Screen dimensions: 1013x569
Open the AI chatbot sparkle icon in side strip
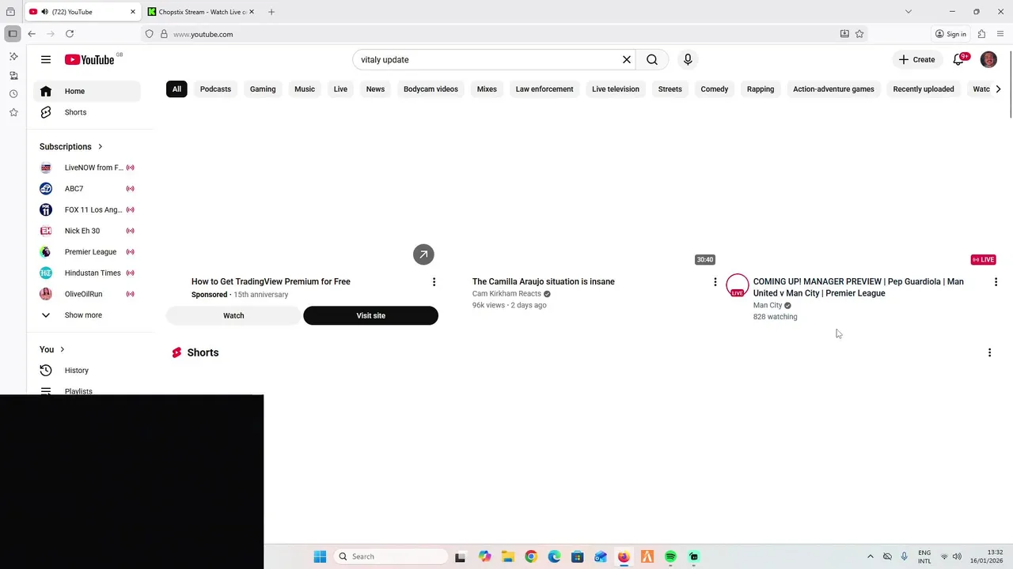tap(13, 57)
